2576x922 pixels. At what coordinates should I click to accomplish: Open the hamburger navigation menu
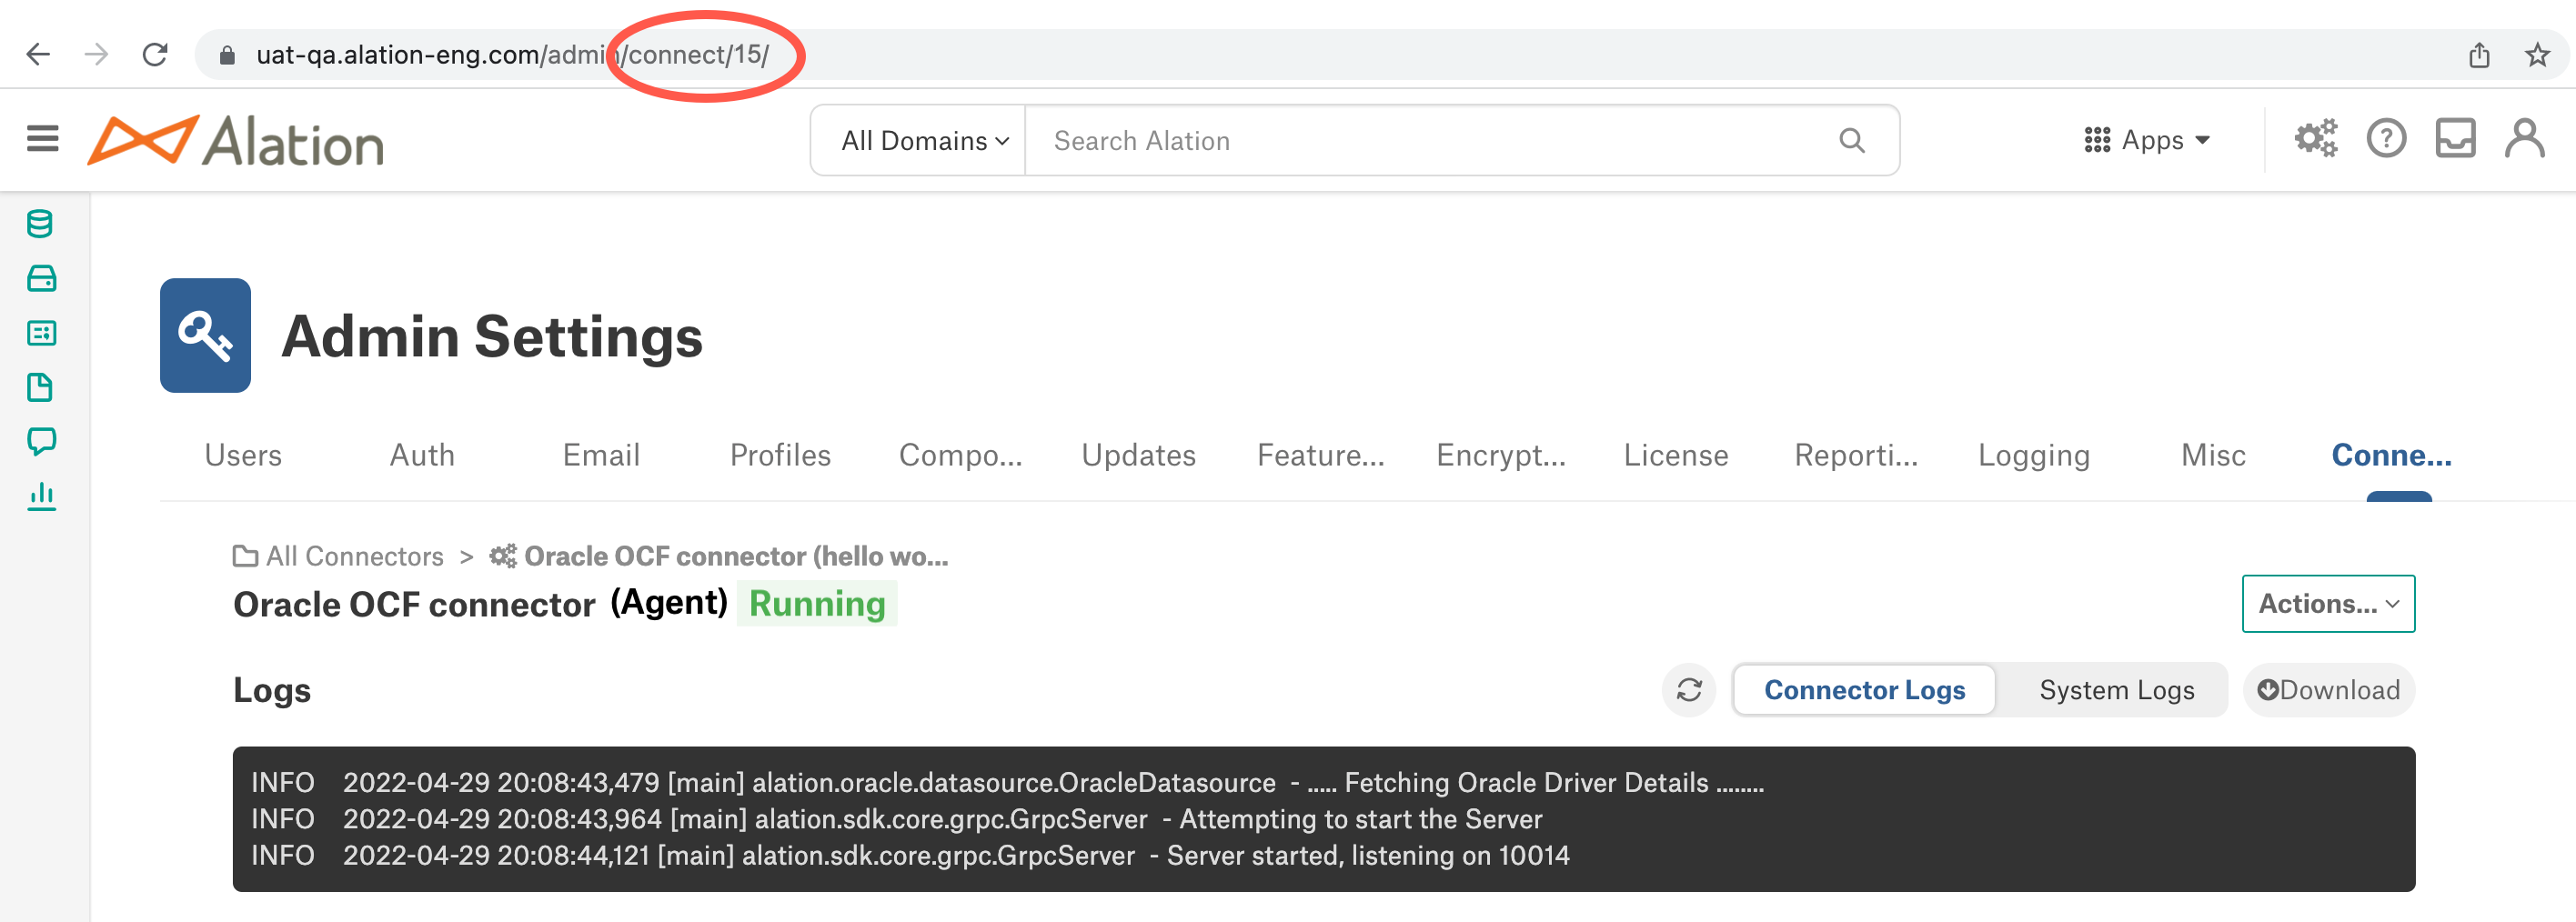(x=42, y=138)
